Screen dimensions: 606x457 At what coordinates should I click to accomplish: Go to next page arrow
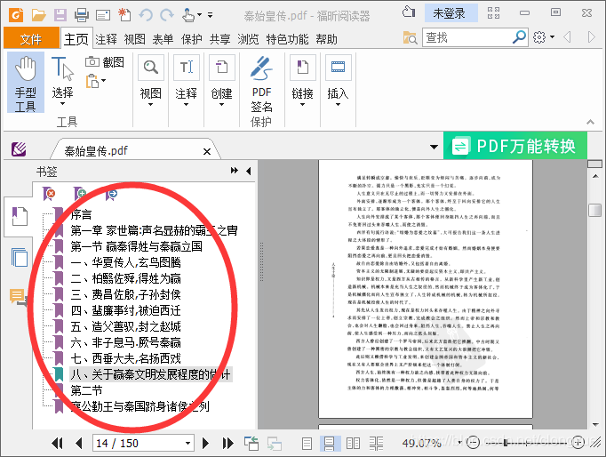click(205, 443)
